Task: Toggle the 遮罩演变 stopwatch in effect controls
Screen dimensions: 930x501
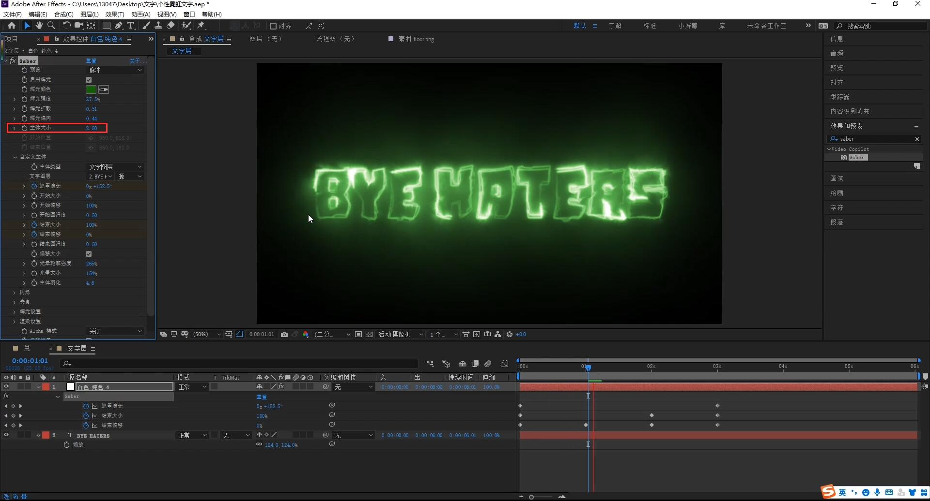Action: click(34, 186)
